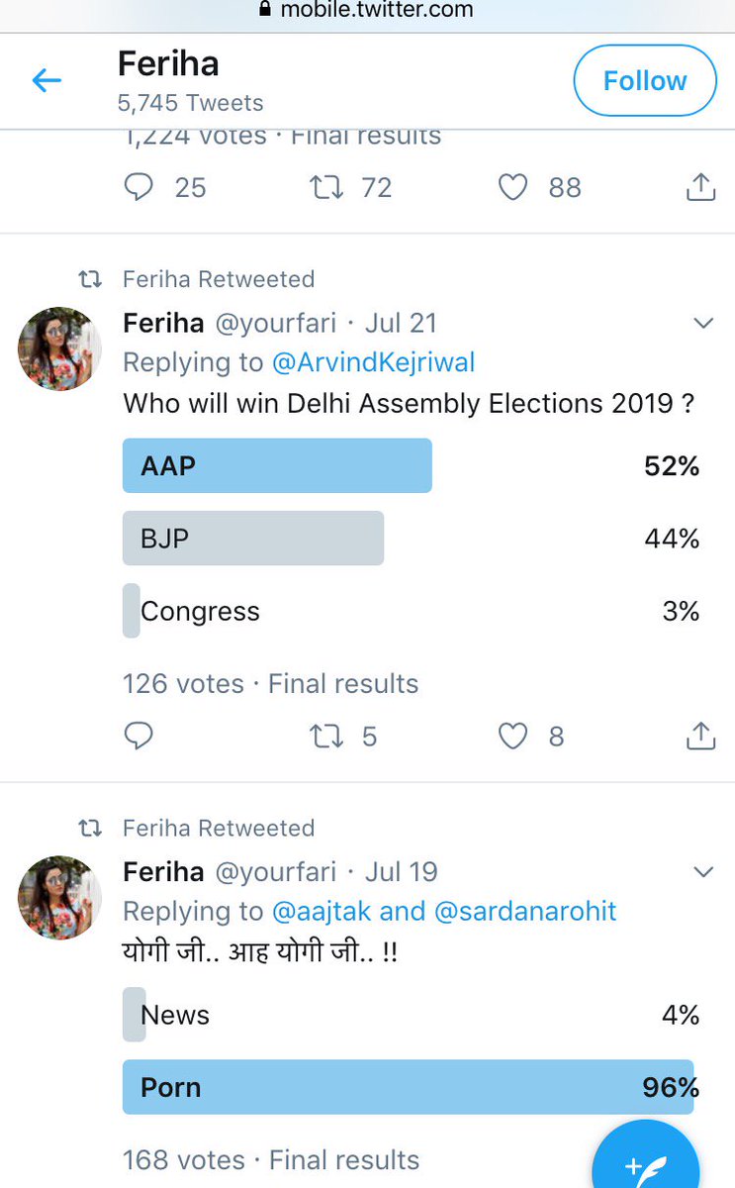Select the AAP poll result bar
Viewport: 735px width, 1188px height.
click(x=277, y=465)
